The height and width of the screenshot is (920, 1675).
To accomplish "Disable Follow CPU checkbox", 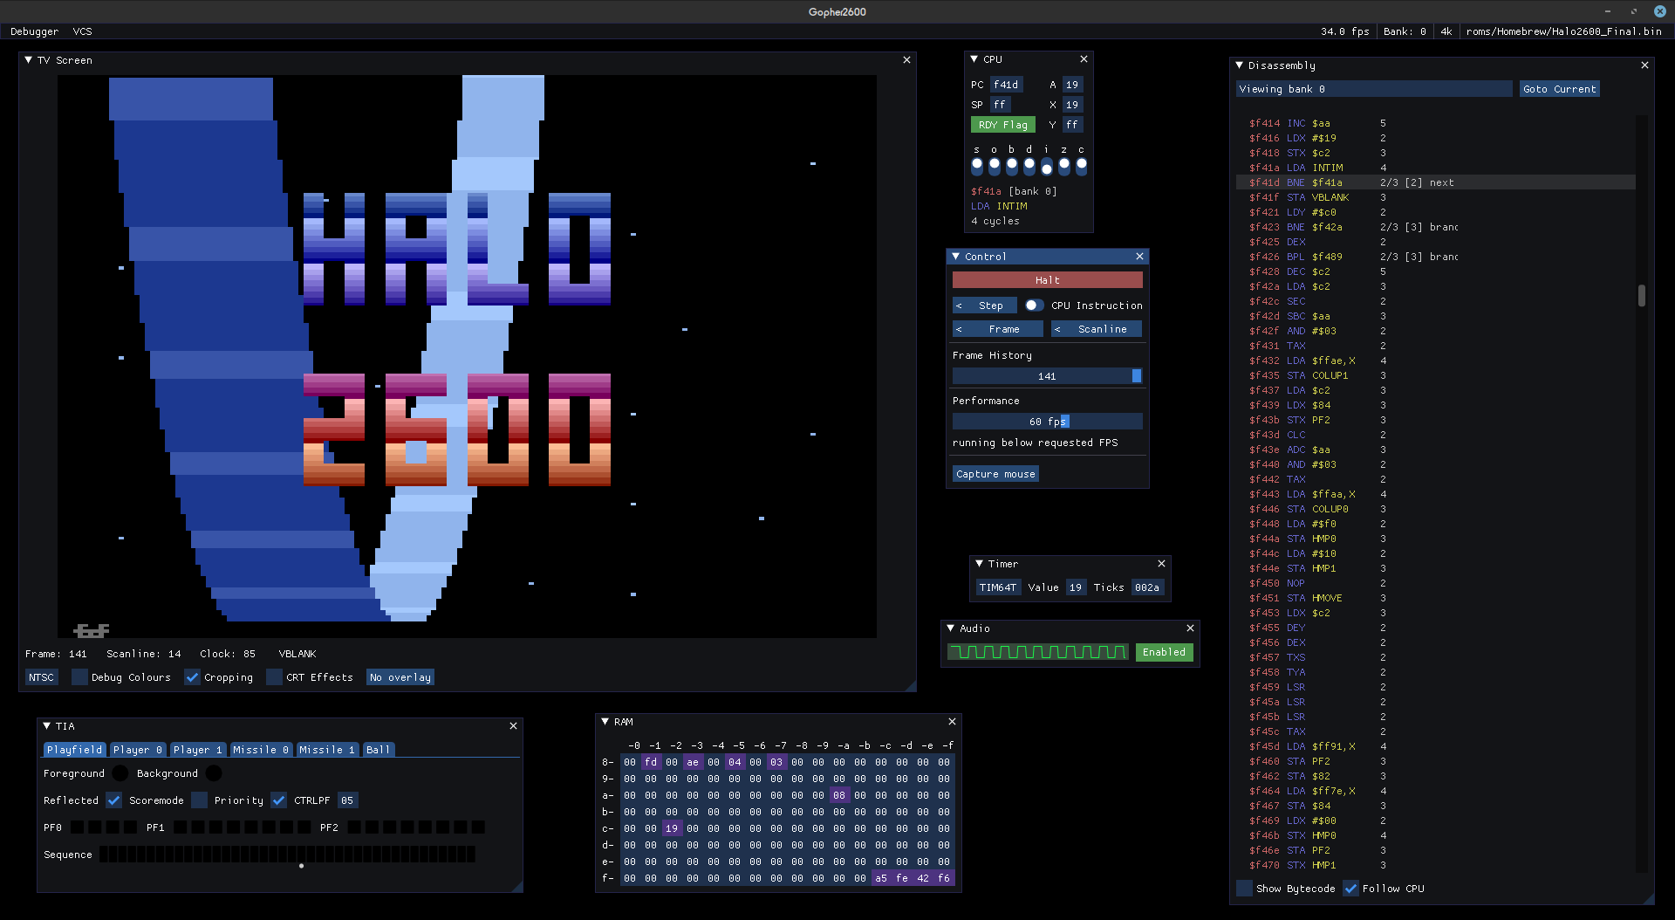I will (x=1350, y=889).
